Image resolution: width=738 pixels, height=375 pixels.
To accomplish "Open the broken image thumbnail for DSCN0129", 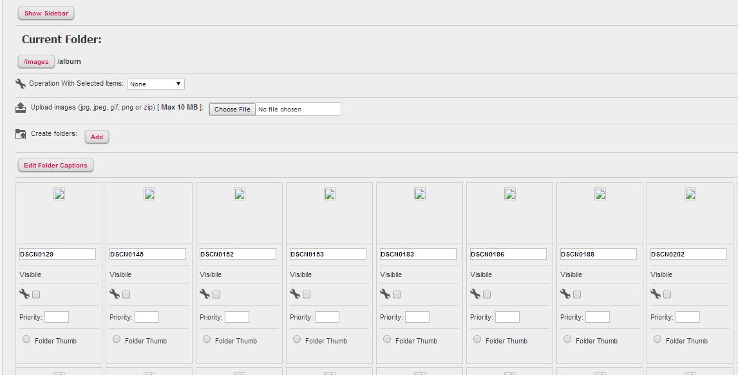I will point(59,194).
